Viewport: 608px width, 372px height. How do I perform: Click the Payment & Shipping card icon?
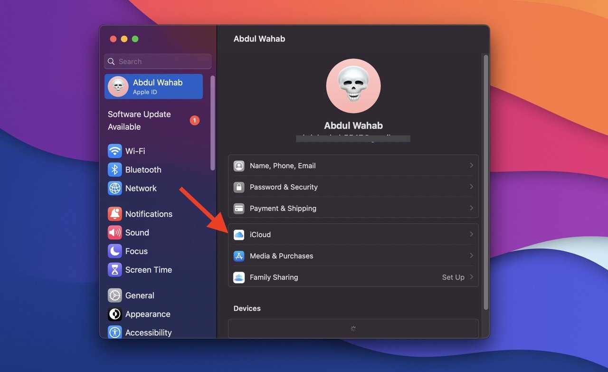tap(239, 209)
